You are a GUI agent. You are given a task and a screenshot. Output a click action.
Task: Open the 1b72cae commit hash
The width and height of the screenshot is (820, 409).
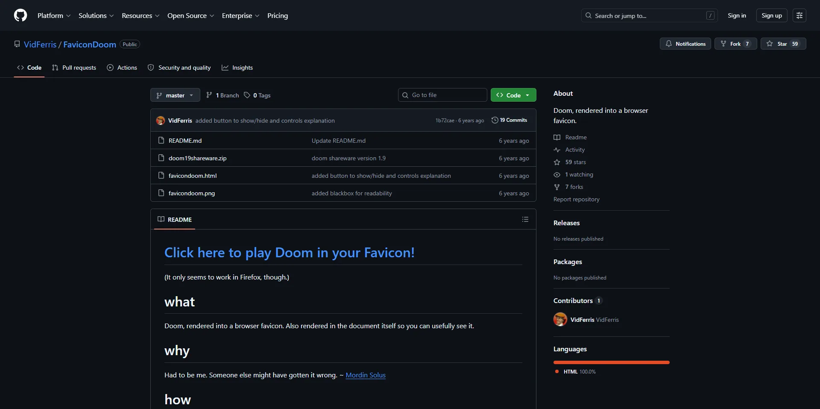tap(445, 121)
